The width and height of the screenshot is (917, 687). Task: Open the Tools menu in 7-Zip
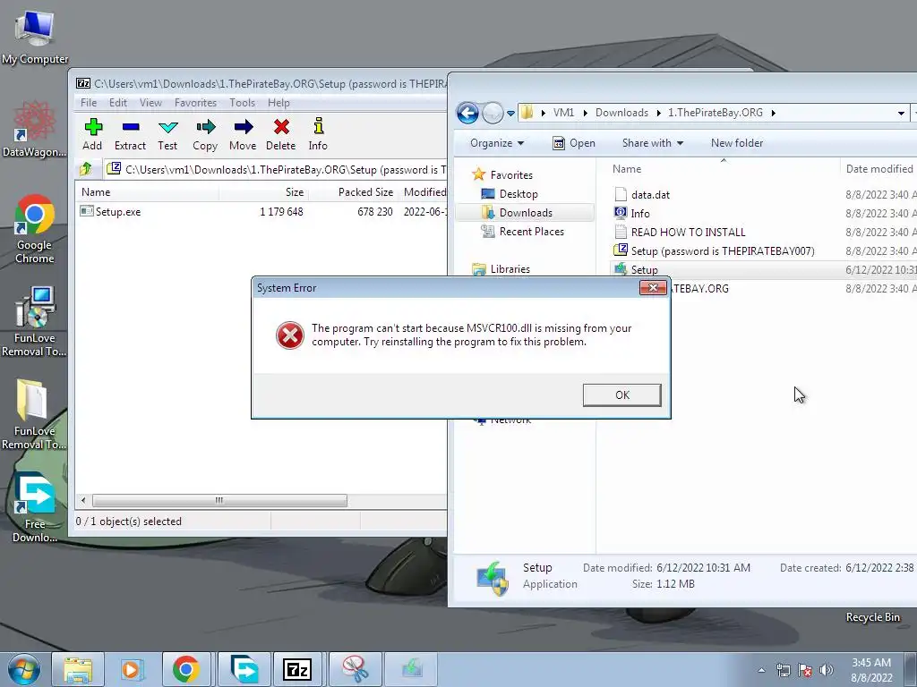(242, 103)
